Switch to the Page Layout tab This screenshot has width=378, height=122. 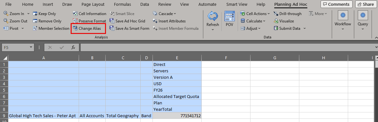pyautogui.click(x=93, y=4)
